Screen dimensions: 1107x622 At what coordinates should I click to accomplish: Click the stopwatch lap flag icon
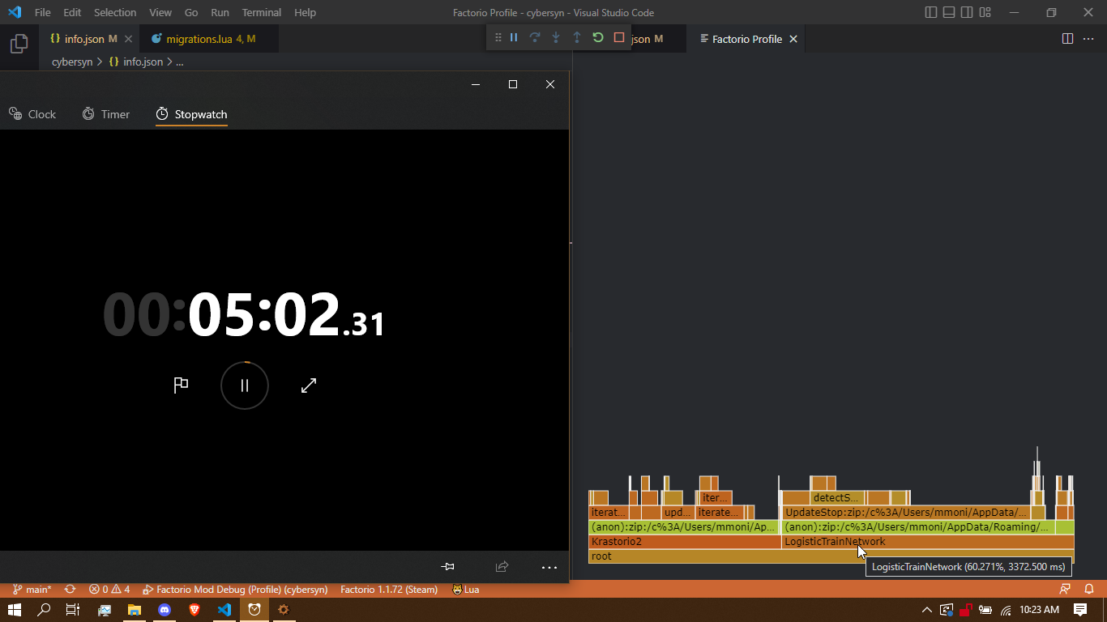182,386
